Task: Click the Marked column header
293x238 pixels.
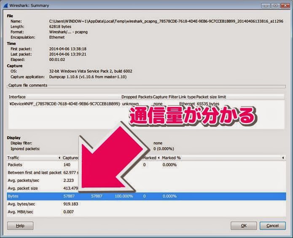Action: pyautogui.click(x=151, y=158)
